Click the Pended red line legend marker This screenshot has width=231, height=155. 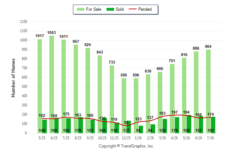(x=133, y=9)
